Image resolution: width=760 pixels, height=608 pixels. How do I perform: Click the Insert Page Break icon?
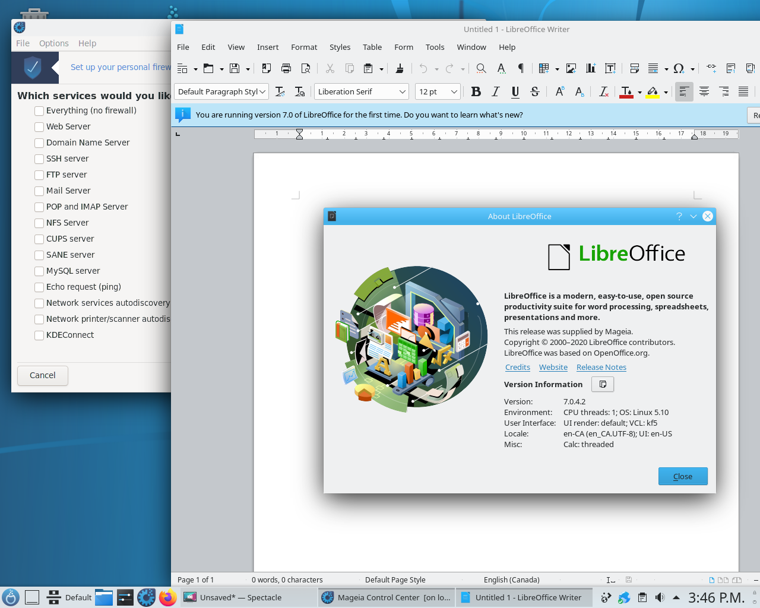[x=634, y=68]
